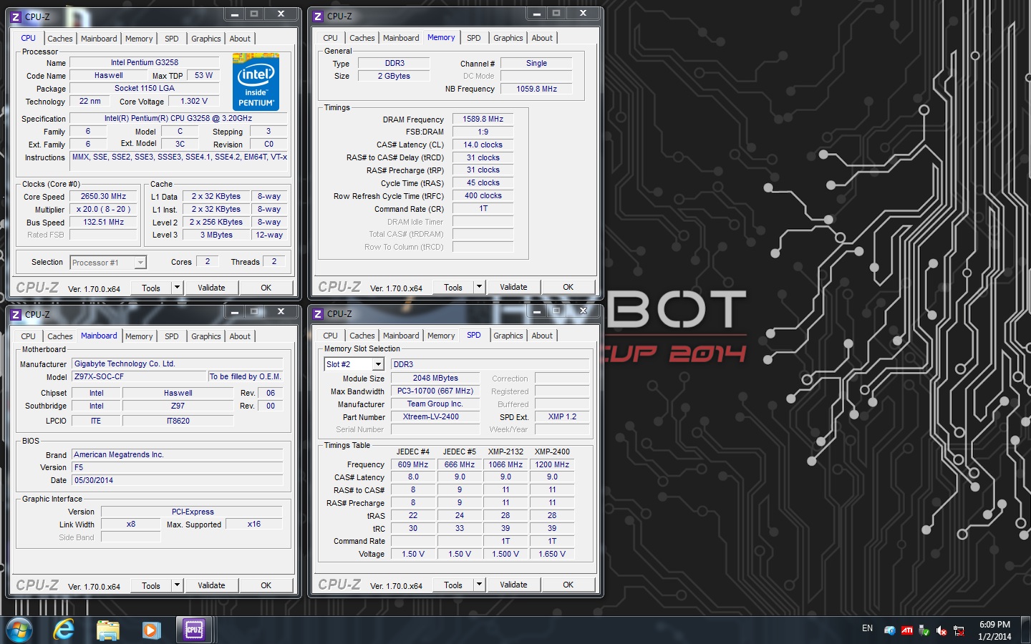The height and width of the screenshot is (644, 1031).
Task: Click Tools button in Mainboard window
Action: point(151,585)
